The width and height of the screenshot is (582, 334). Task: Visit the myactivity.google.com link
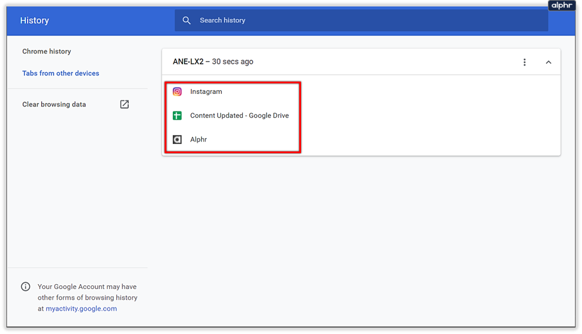click(x=81, y=309)
